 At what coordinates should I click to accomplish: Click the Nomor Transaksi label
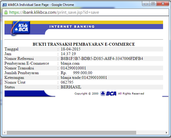[19, 68]
